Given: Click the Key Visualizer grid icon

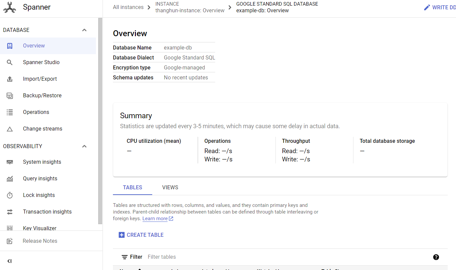Looking at the screenshot, I should [10, 228].
